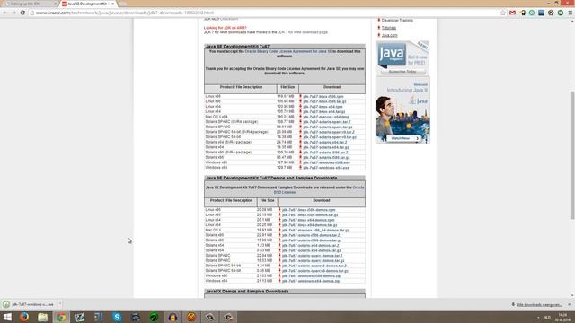This screenshot has height=323, width=575.
Task: Download jdk-7u67-solaris-sparc-demos.tar.Z
Action: (312, 256)
